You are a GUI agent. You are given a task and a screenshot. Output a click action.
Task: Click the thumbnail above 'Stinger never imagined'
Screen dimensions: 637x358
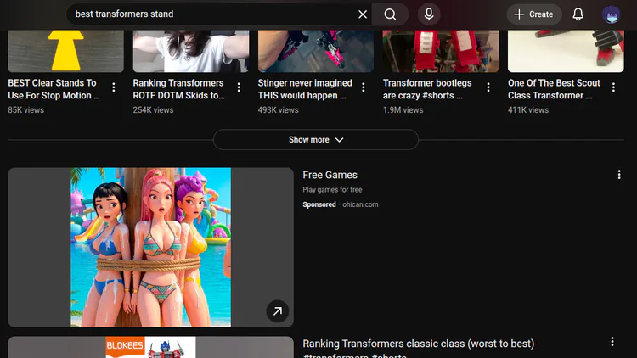pyautogui.click(x=316, y=51)
